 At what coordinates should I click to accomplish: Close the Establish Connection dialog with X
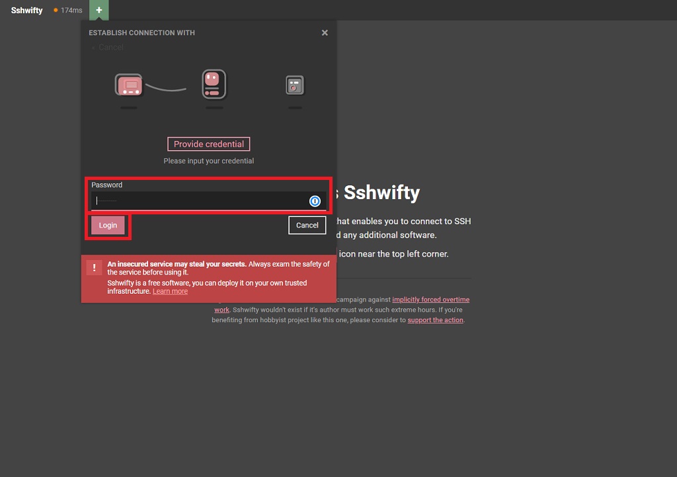tap(325, 32)
